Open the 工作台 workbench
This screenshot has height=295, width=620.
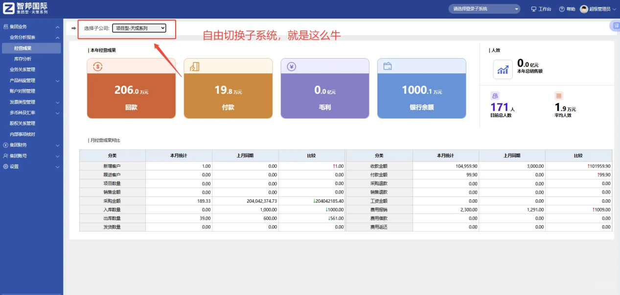[540, 8]
